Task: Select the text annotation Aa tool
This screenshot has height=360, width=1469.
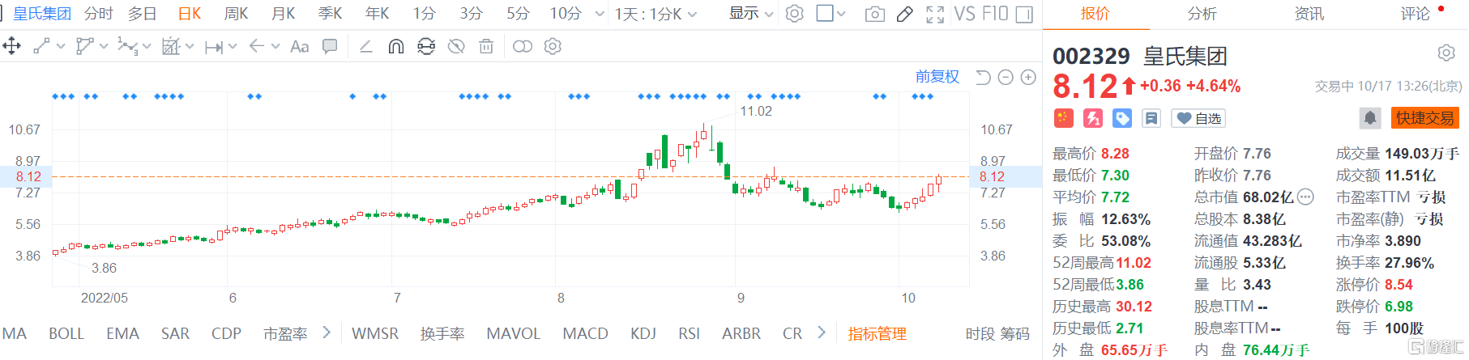Action: pos(299,47)
